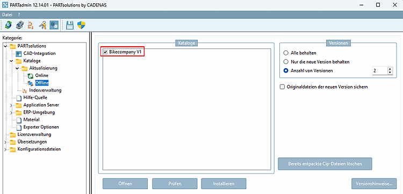Collapse the Kataloge tree node
This screenshot has height=194, width=403.
[11, 61]
